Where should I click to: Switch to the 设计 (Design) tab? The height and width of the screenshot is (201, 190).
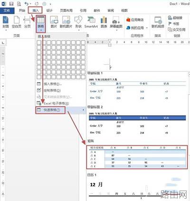(49, 10)
